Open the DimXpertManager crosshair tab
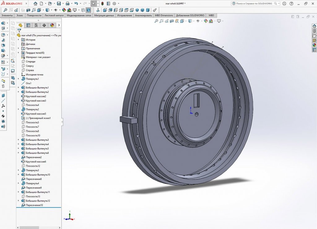 tap(44, 25)
